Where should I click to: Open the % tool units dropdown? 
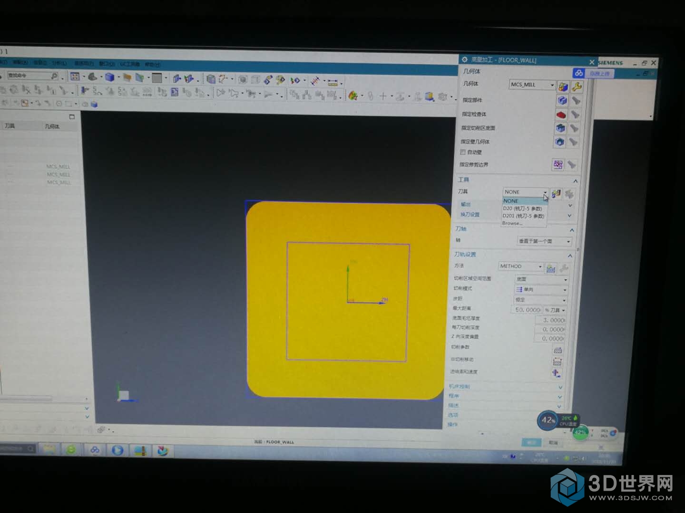point(555,310)
